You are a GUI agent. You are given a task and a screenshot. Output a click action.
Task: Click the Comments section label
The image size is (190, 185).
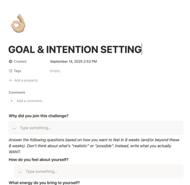click(x=17, y=92)
